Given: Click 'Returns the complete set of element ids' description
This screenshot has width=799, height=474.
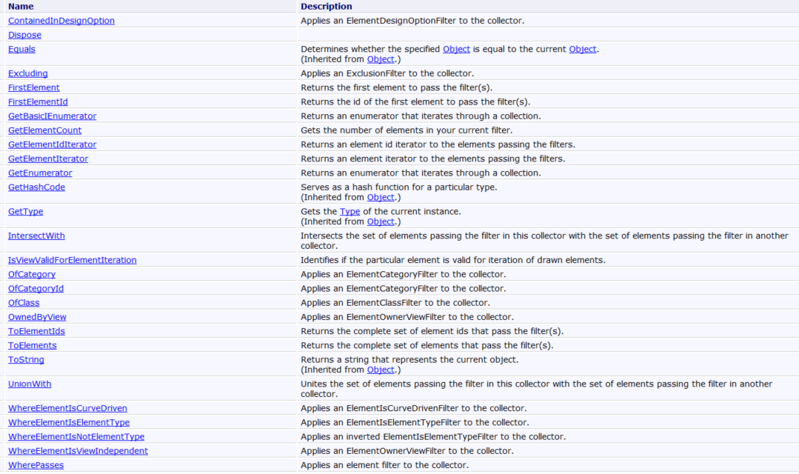Looking at the screenshot, I should 432,332.
